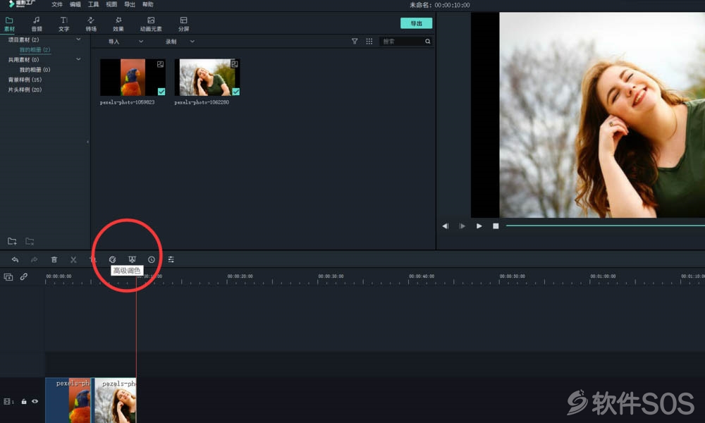The image size is (705, 423).
Task: Hide video track 1 with eye icon
Action: coord(35,401)
